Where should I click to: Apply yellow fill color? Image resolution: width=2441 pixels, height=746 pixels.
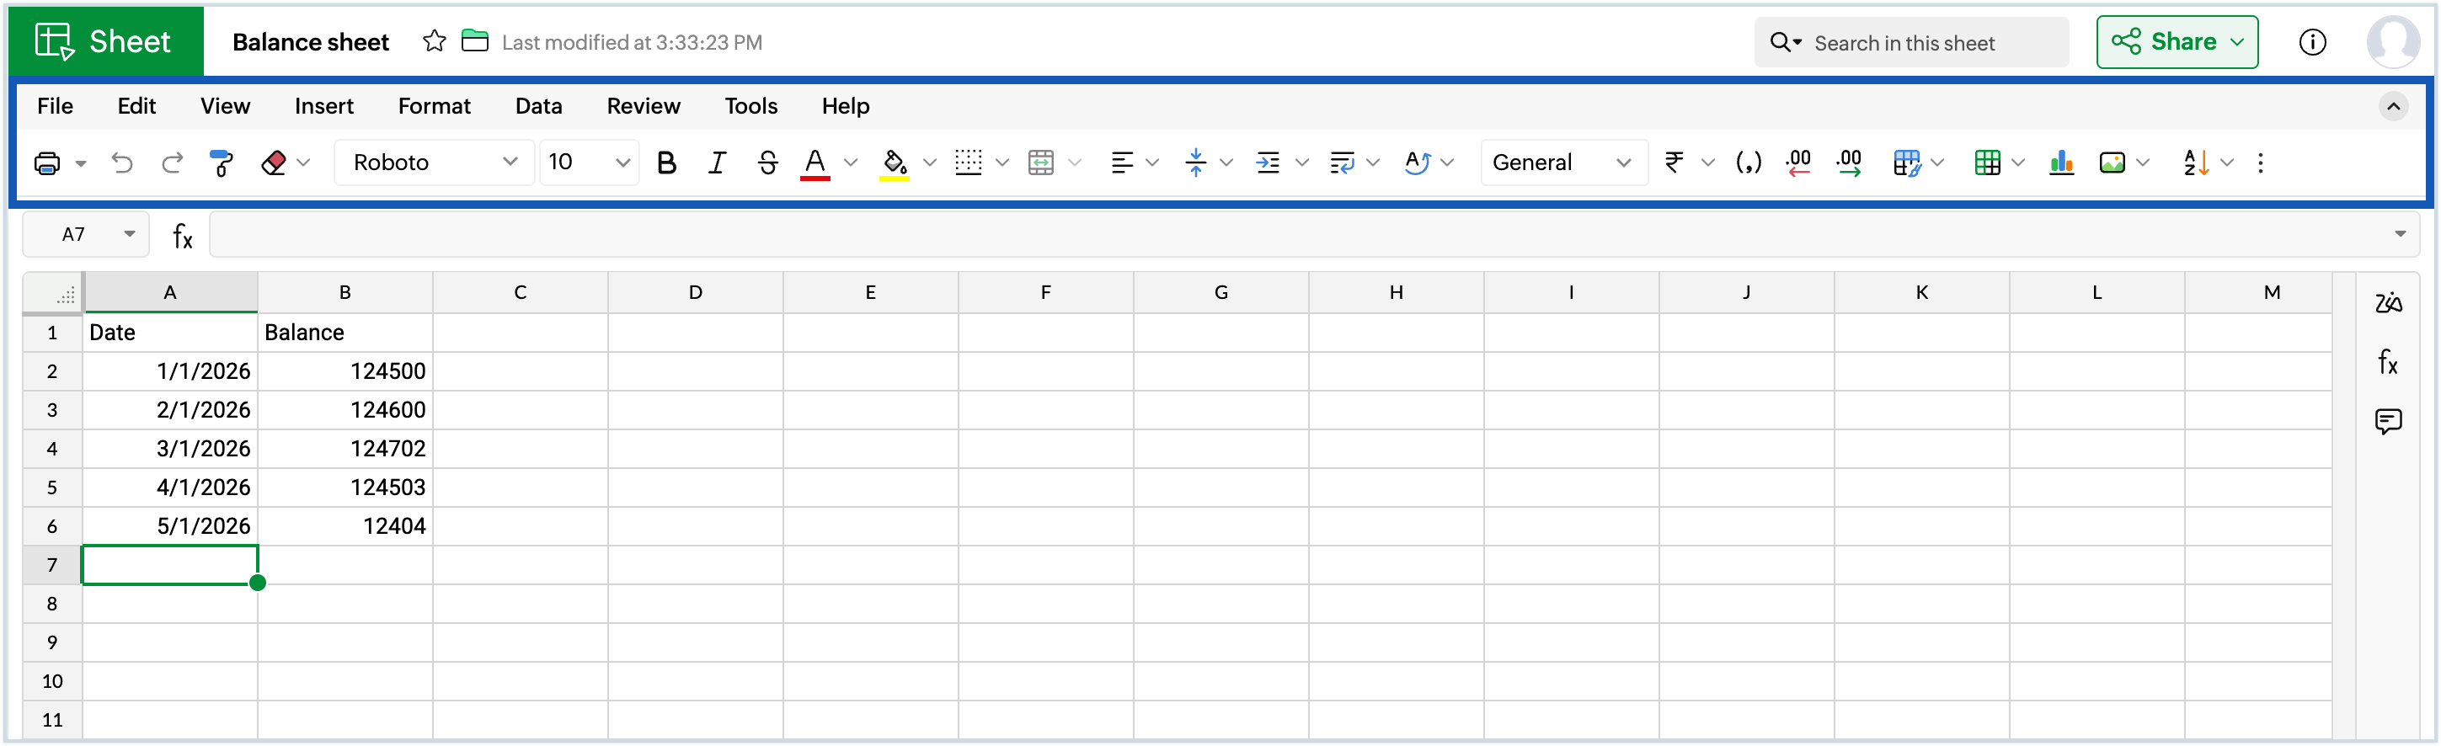point(894,163)
